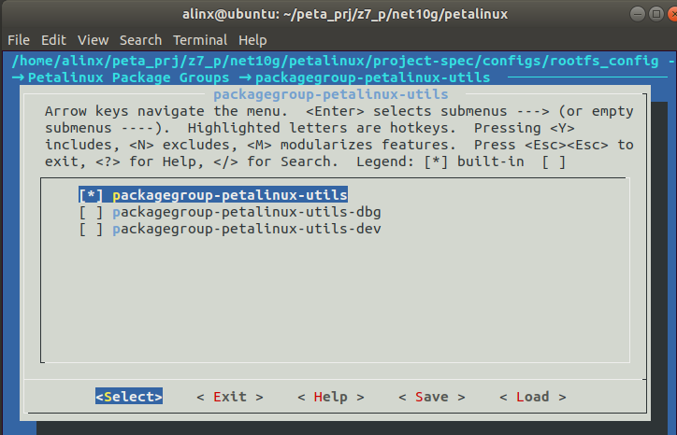The image size is (677, 435).
Task: Click the packagegroup-petalinux-utils dialog title
Action: coord(331,94)
